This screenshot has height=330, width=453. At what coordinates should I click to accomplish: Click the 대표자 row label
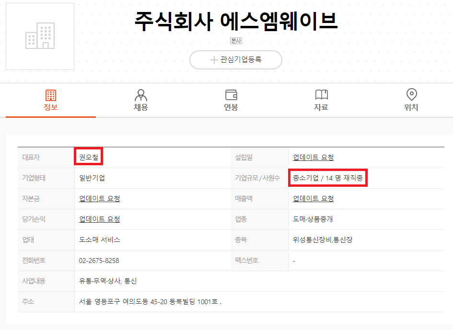click(31, 158)
